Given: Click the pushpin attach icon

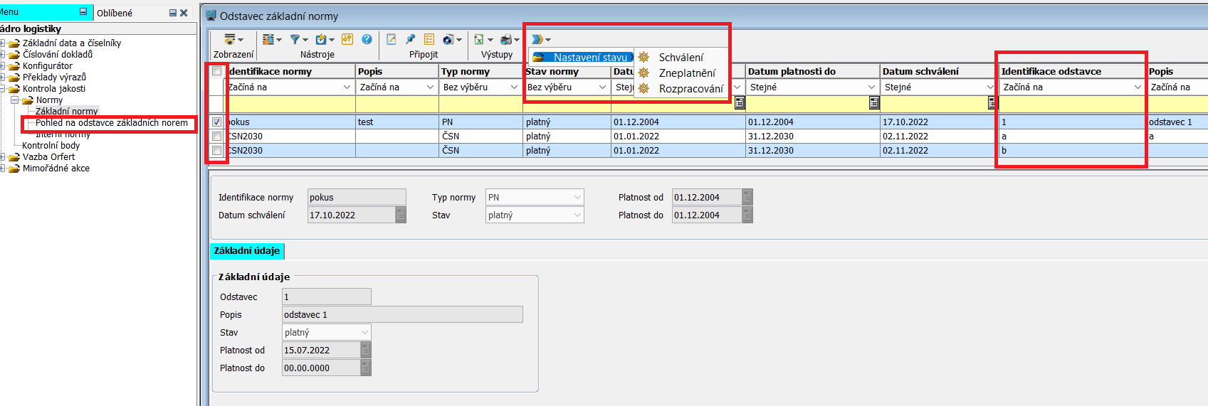Looking at the screenshot, I should (x=410, y=40).
